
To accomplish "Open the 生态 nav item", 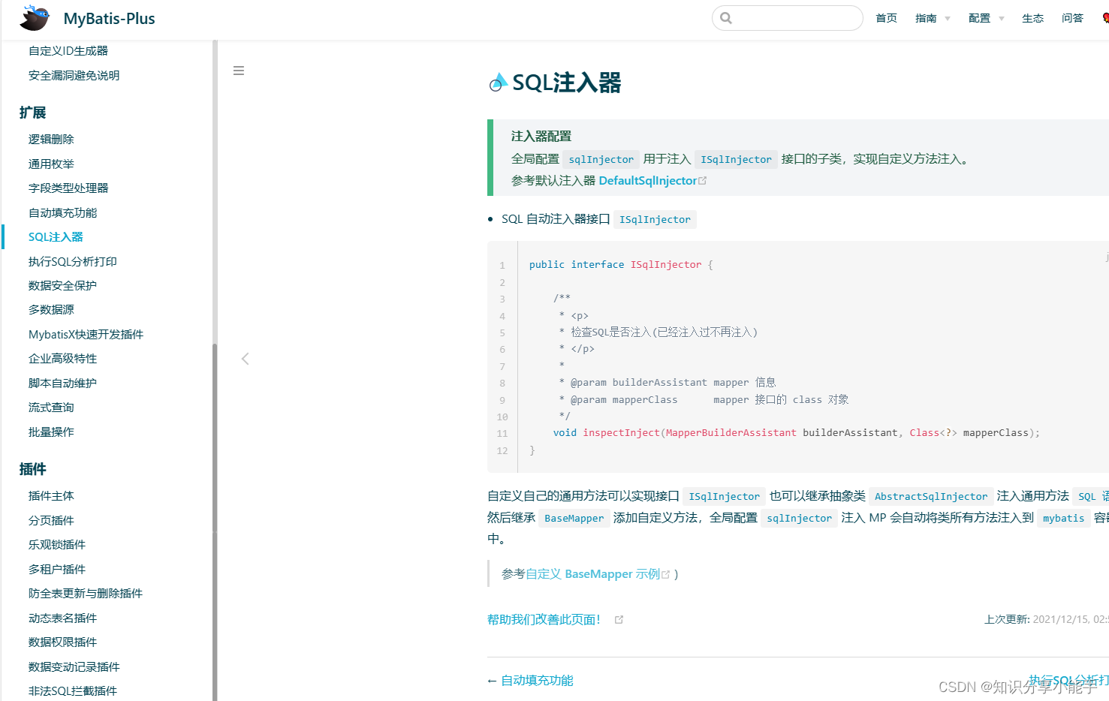I will coord(1032,18).
